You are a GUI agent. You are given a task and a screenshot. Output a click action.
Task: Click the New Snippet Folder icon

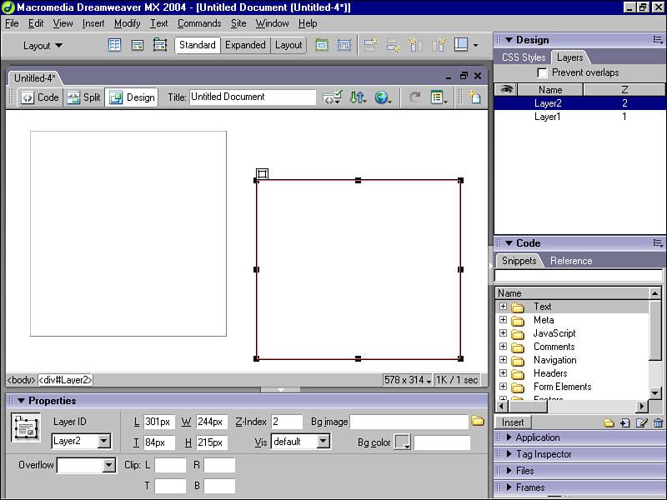tap(609, 422)
